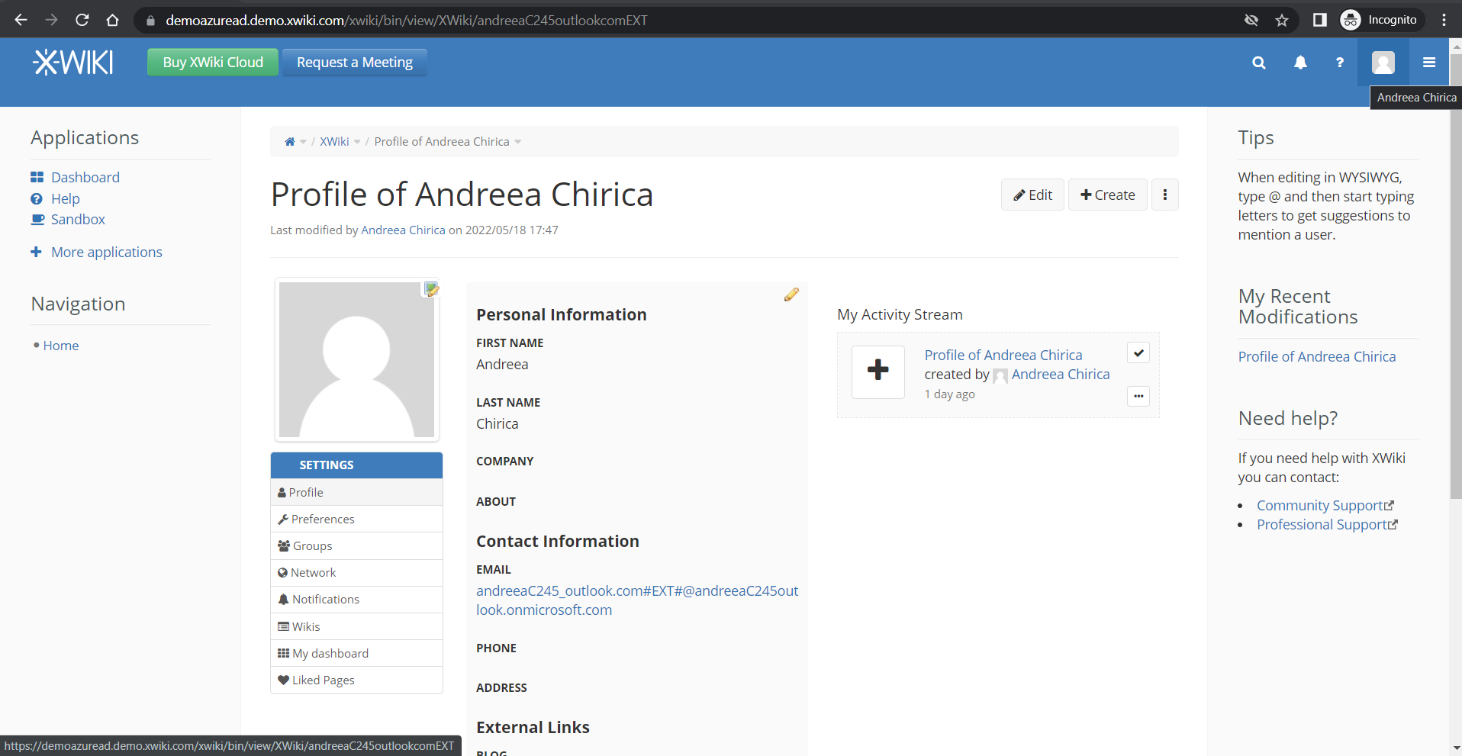Click the More applications link

pyautogui.click(x=107, y=252)
